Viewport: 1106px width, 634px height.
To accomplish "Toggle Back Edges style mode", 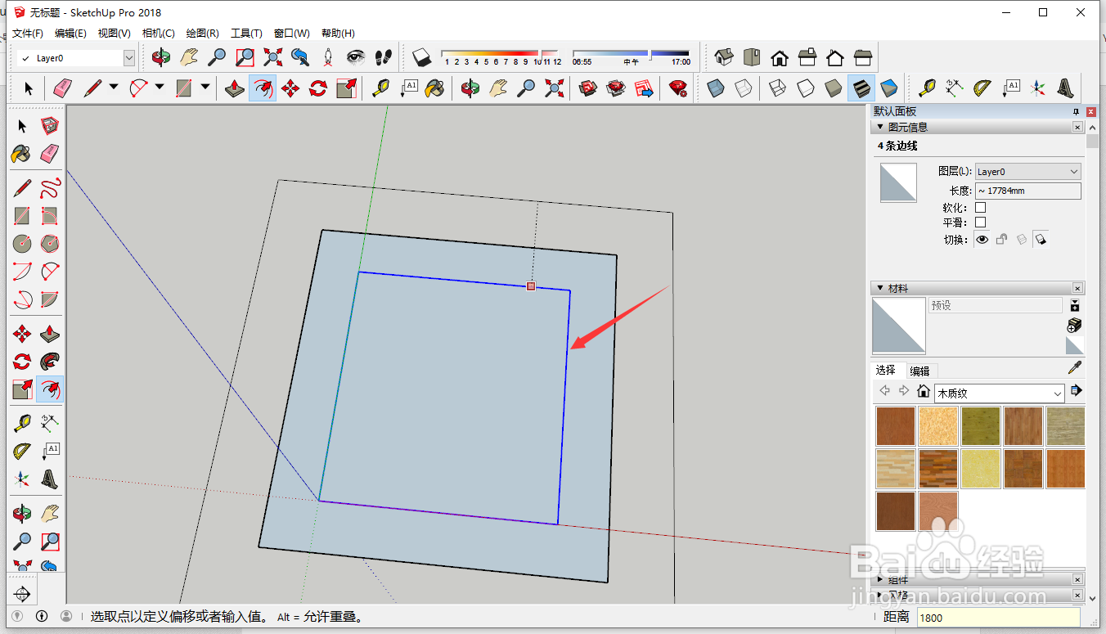I will pos(744,88).
